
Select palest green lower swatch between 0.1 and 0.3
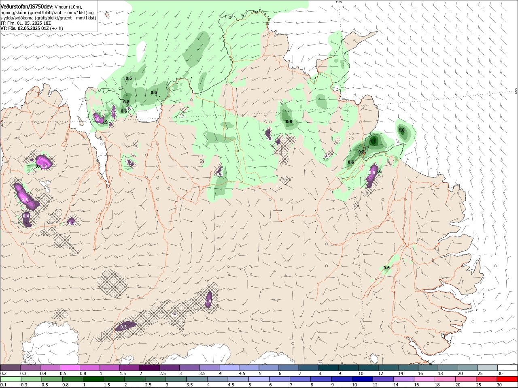[x=10, y=379]
